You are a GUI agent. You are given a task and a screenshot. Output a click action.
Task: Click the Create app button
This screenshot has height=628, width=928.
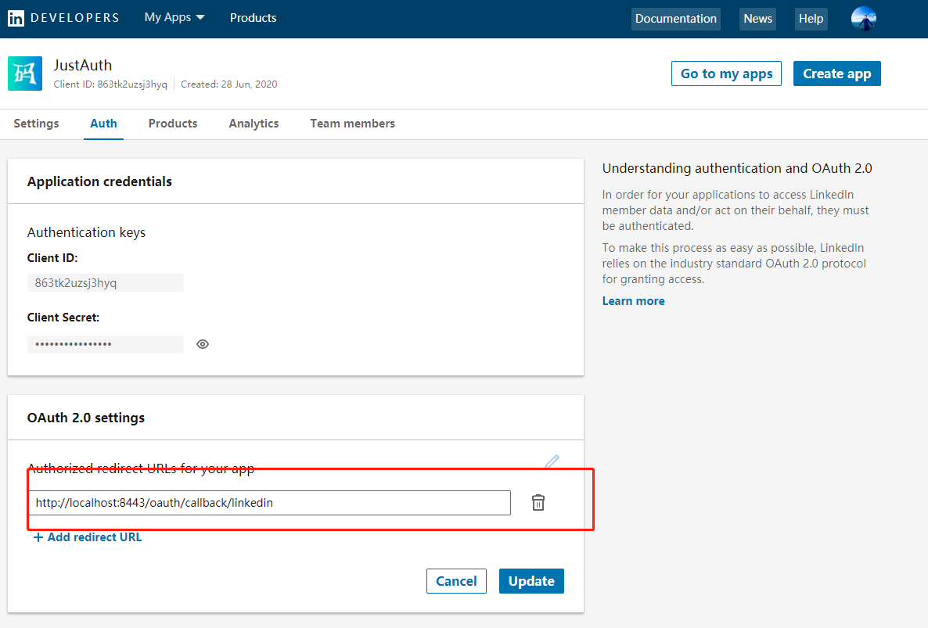coord(837,74)
